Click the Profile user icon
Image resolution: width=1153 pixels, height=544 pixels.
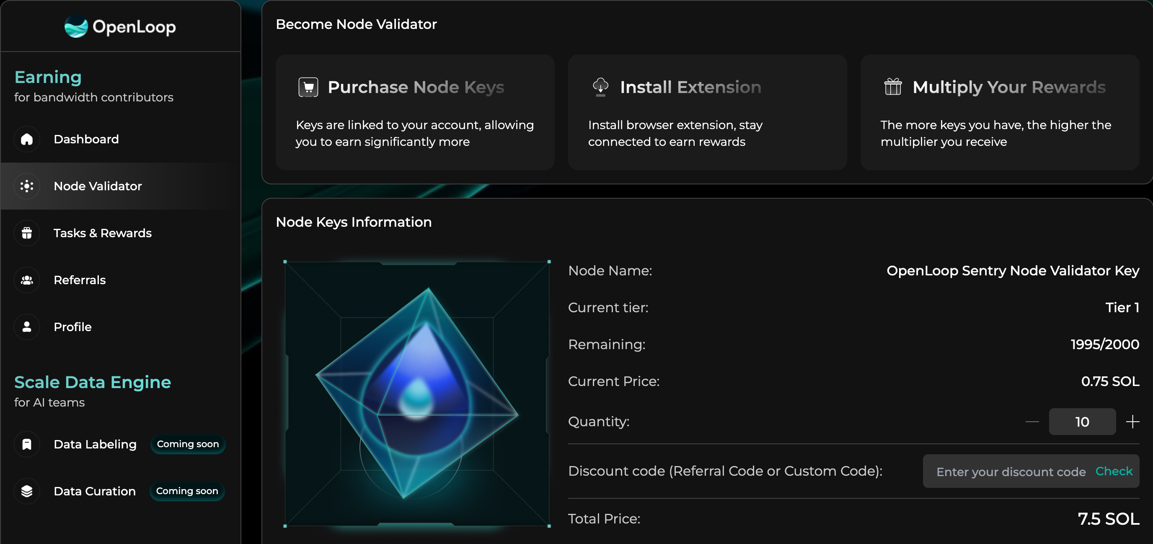pos(27,327)
